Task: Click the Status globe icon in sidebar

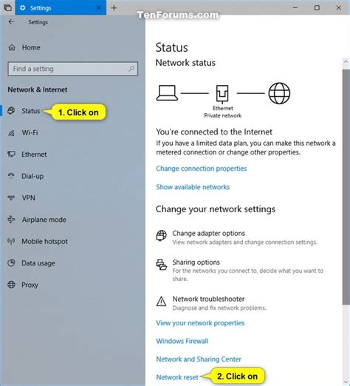Action: (x=11, y=111)
